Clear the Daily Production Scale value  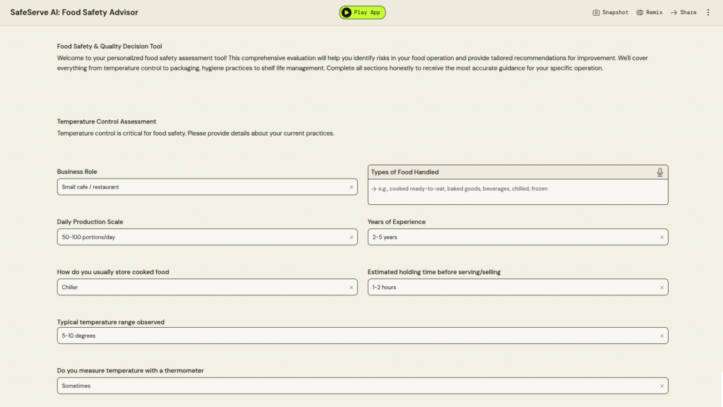tap(351, 237)
